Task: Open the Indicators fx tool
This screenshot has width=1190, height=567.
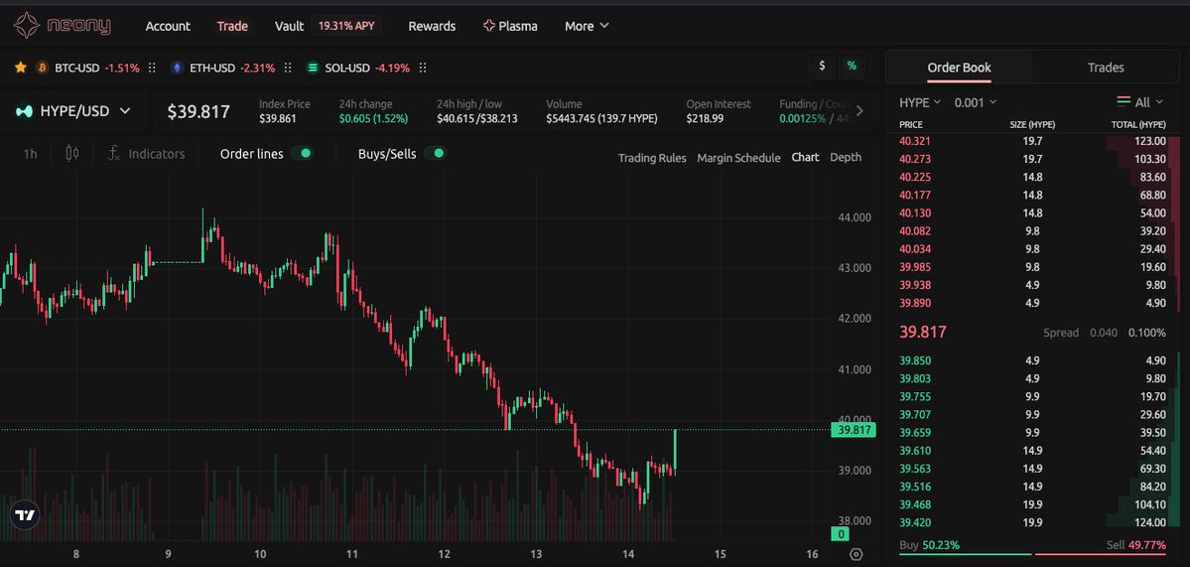Action: pos(146,153)
